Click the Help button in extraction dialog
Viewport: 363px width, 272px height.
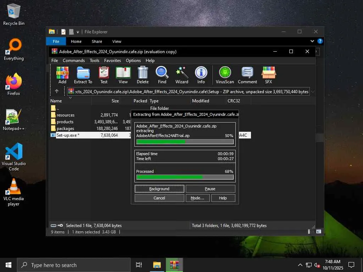click(223, 198)
